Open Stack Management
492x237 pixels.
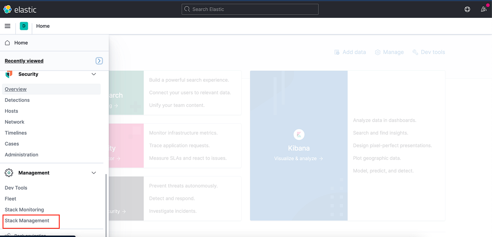point(26,221)
